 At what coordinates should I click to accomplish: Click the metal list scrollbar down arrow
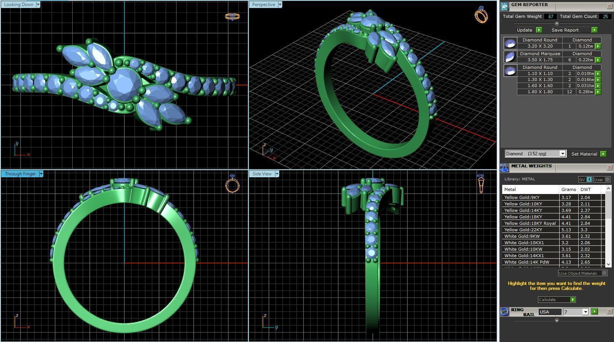[608, 264]
